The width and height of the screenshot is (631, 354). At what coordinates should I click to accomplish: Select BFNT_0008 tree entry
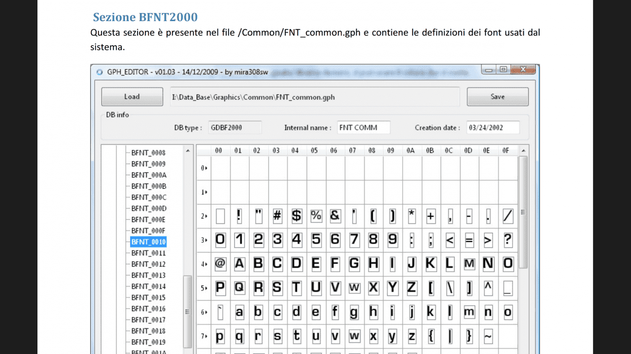[148, 153]
